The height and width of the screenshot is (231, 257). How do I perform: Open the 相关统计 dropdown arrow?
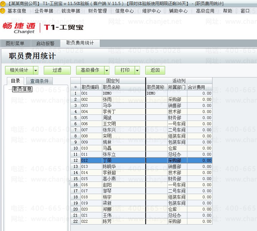pos(36,70)
